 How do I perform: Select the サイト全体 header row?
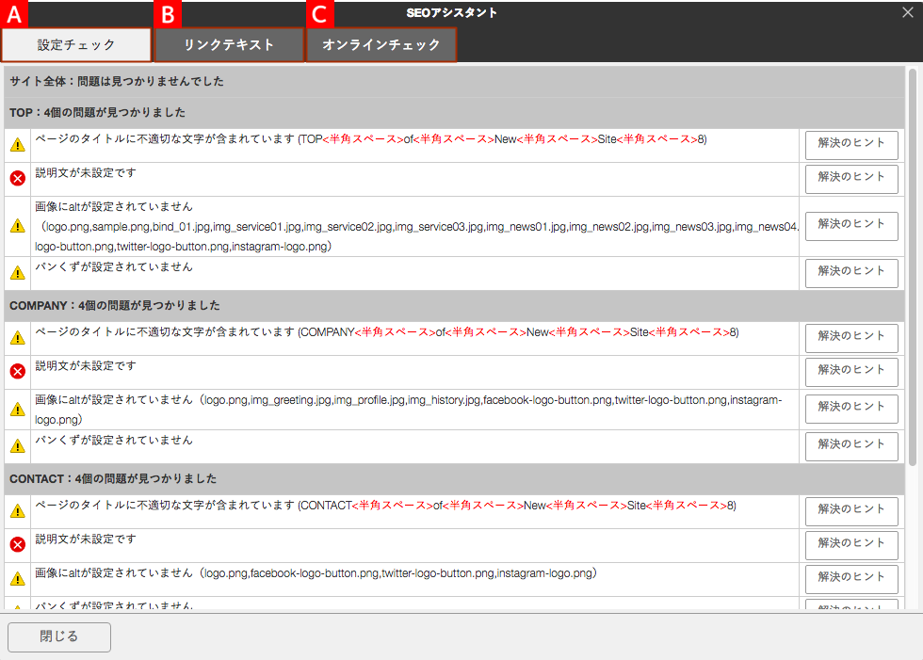pyautogui.click(x=454, y=81)
